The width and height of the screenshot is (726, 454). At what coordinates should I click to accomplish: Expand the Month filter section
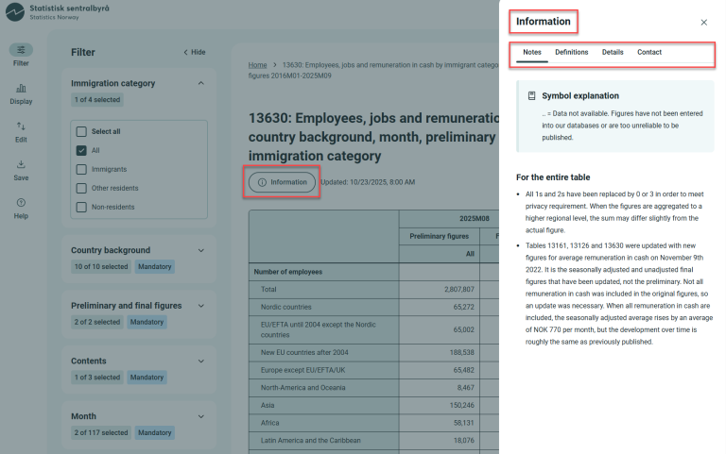click(x=200, y=415)
